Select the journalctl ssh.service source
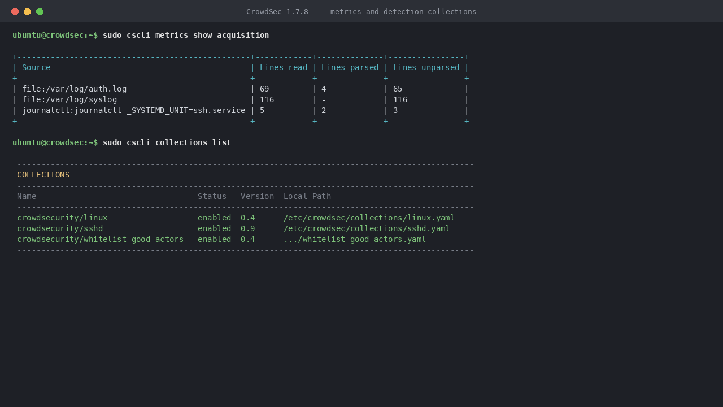Screen dimensions: 723x407 point(134,110)
